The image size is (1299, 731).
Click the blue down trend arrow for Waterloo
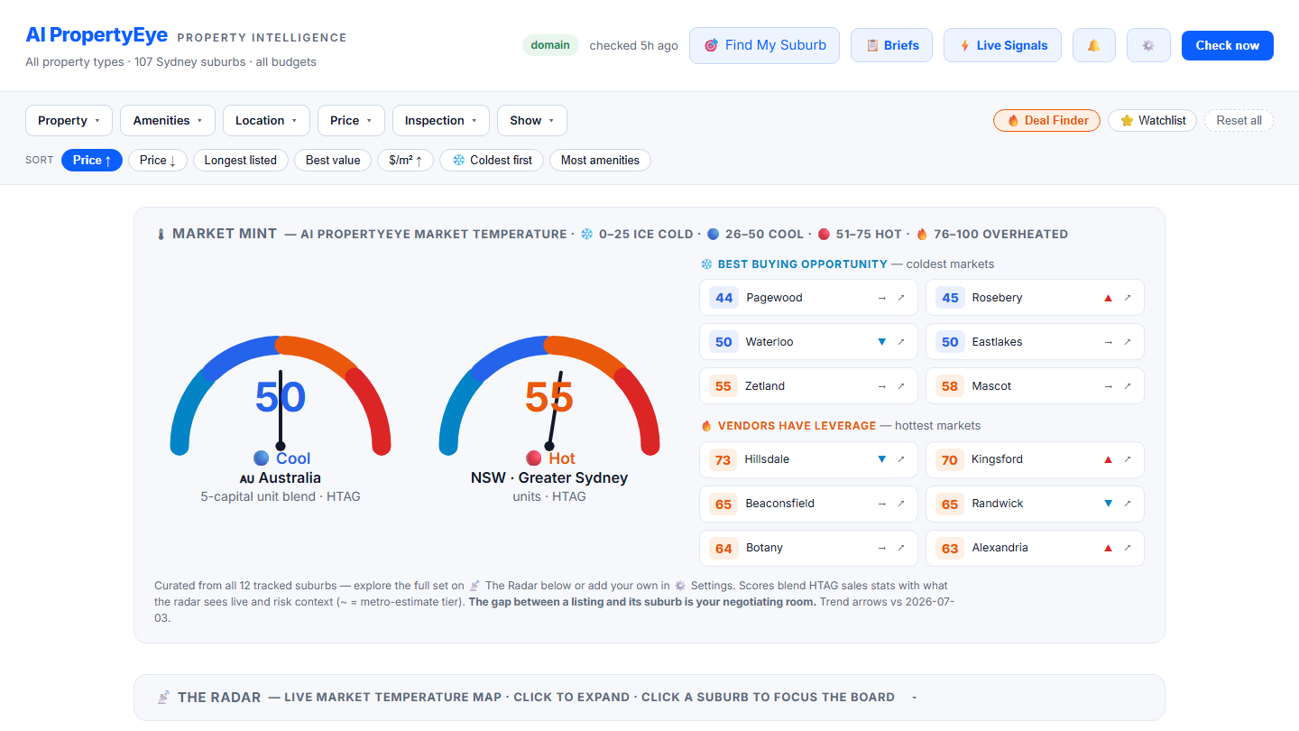[882, 342]
